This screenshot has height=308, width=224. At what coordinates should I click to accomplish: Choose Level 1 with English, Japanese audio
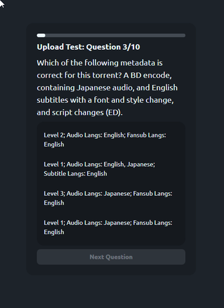pos(111,169)
